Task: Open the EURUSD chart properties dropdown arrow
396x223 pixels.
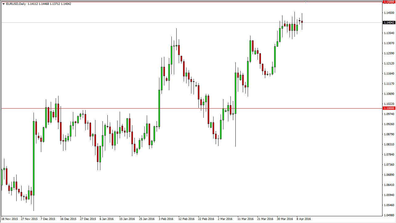Action: point(4,4)
